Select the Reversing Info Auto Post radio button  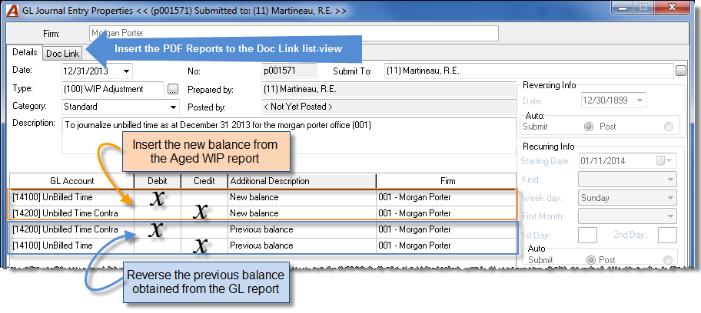pos(669,127)
